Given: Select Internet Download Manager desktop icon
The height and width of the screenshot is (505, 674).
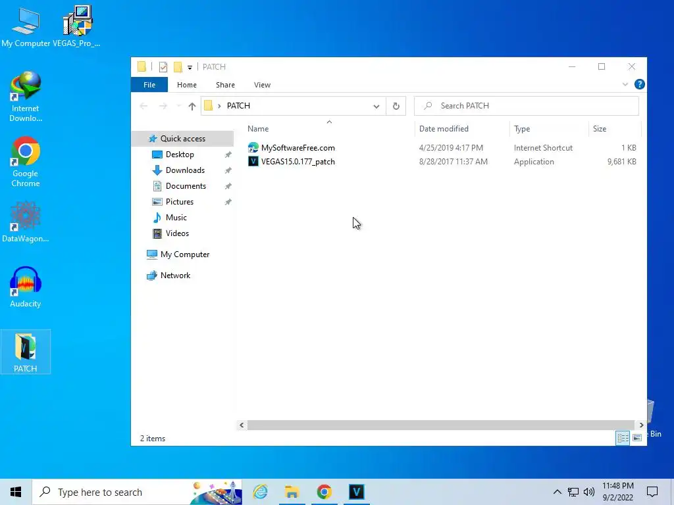Looking at the screenshot, I should click(26, 97).
